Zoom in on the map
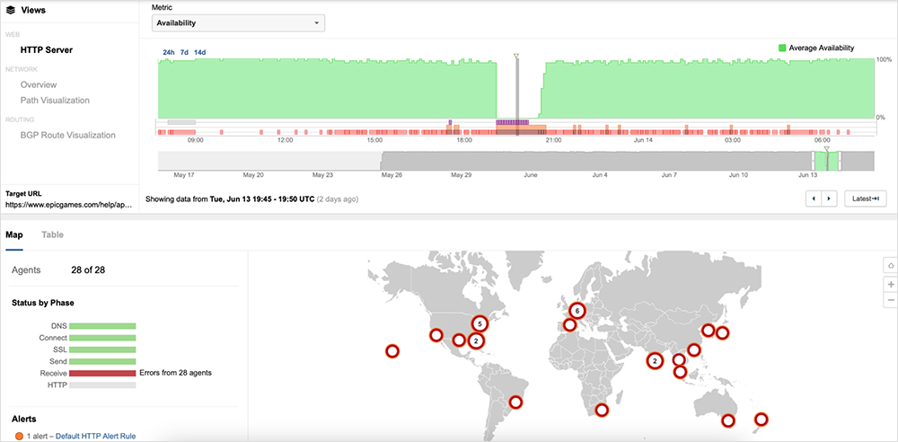The width and height of the screenshot is (898, 442). coord(890,284)
